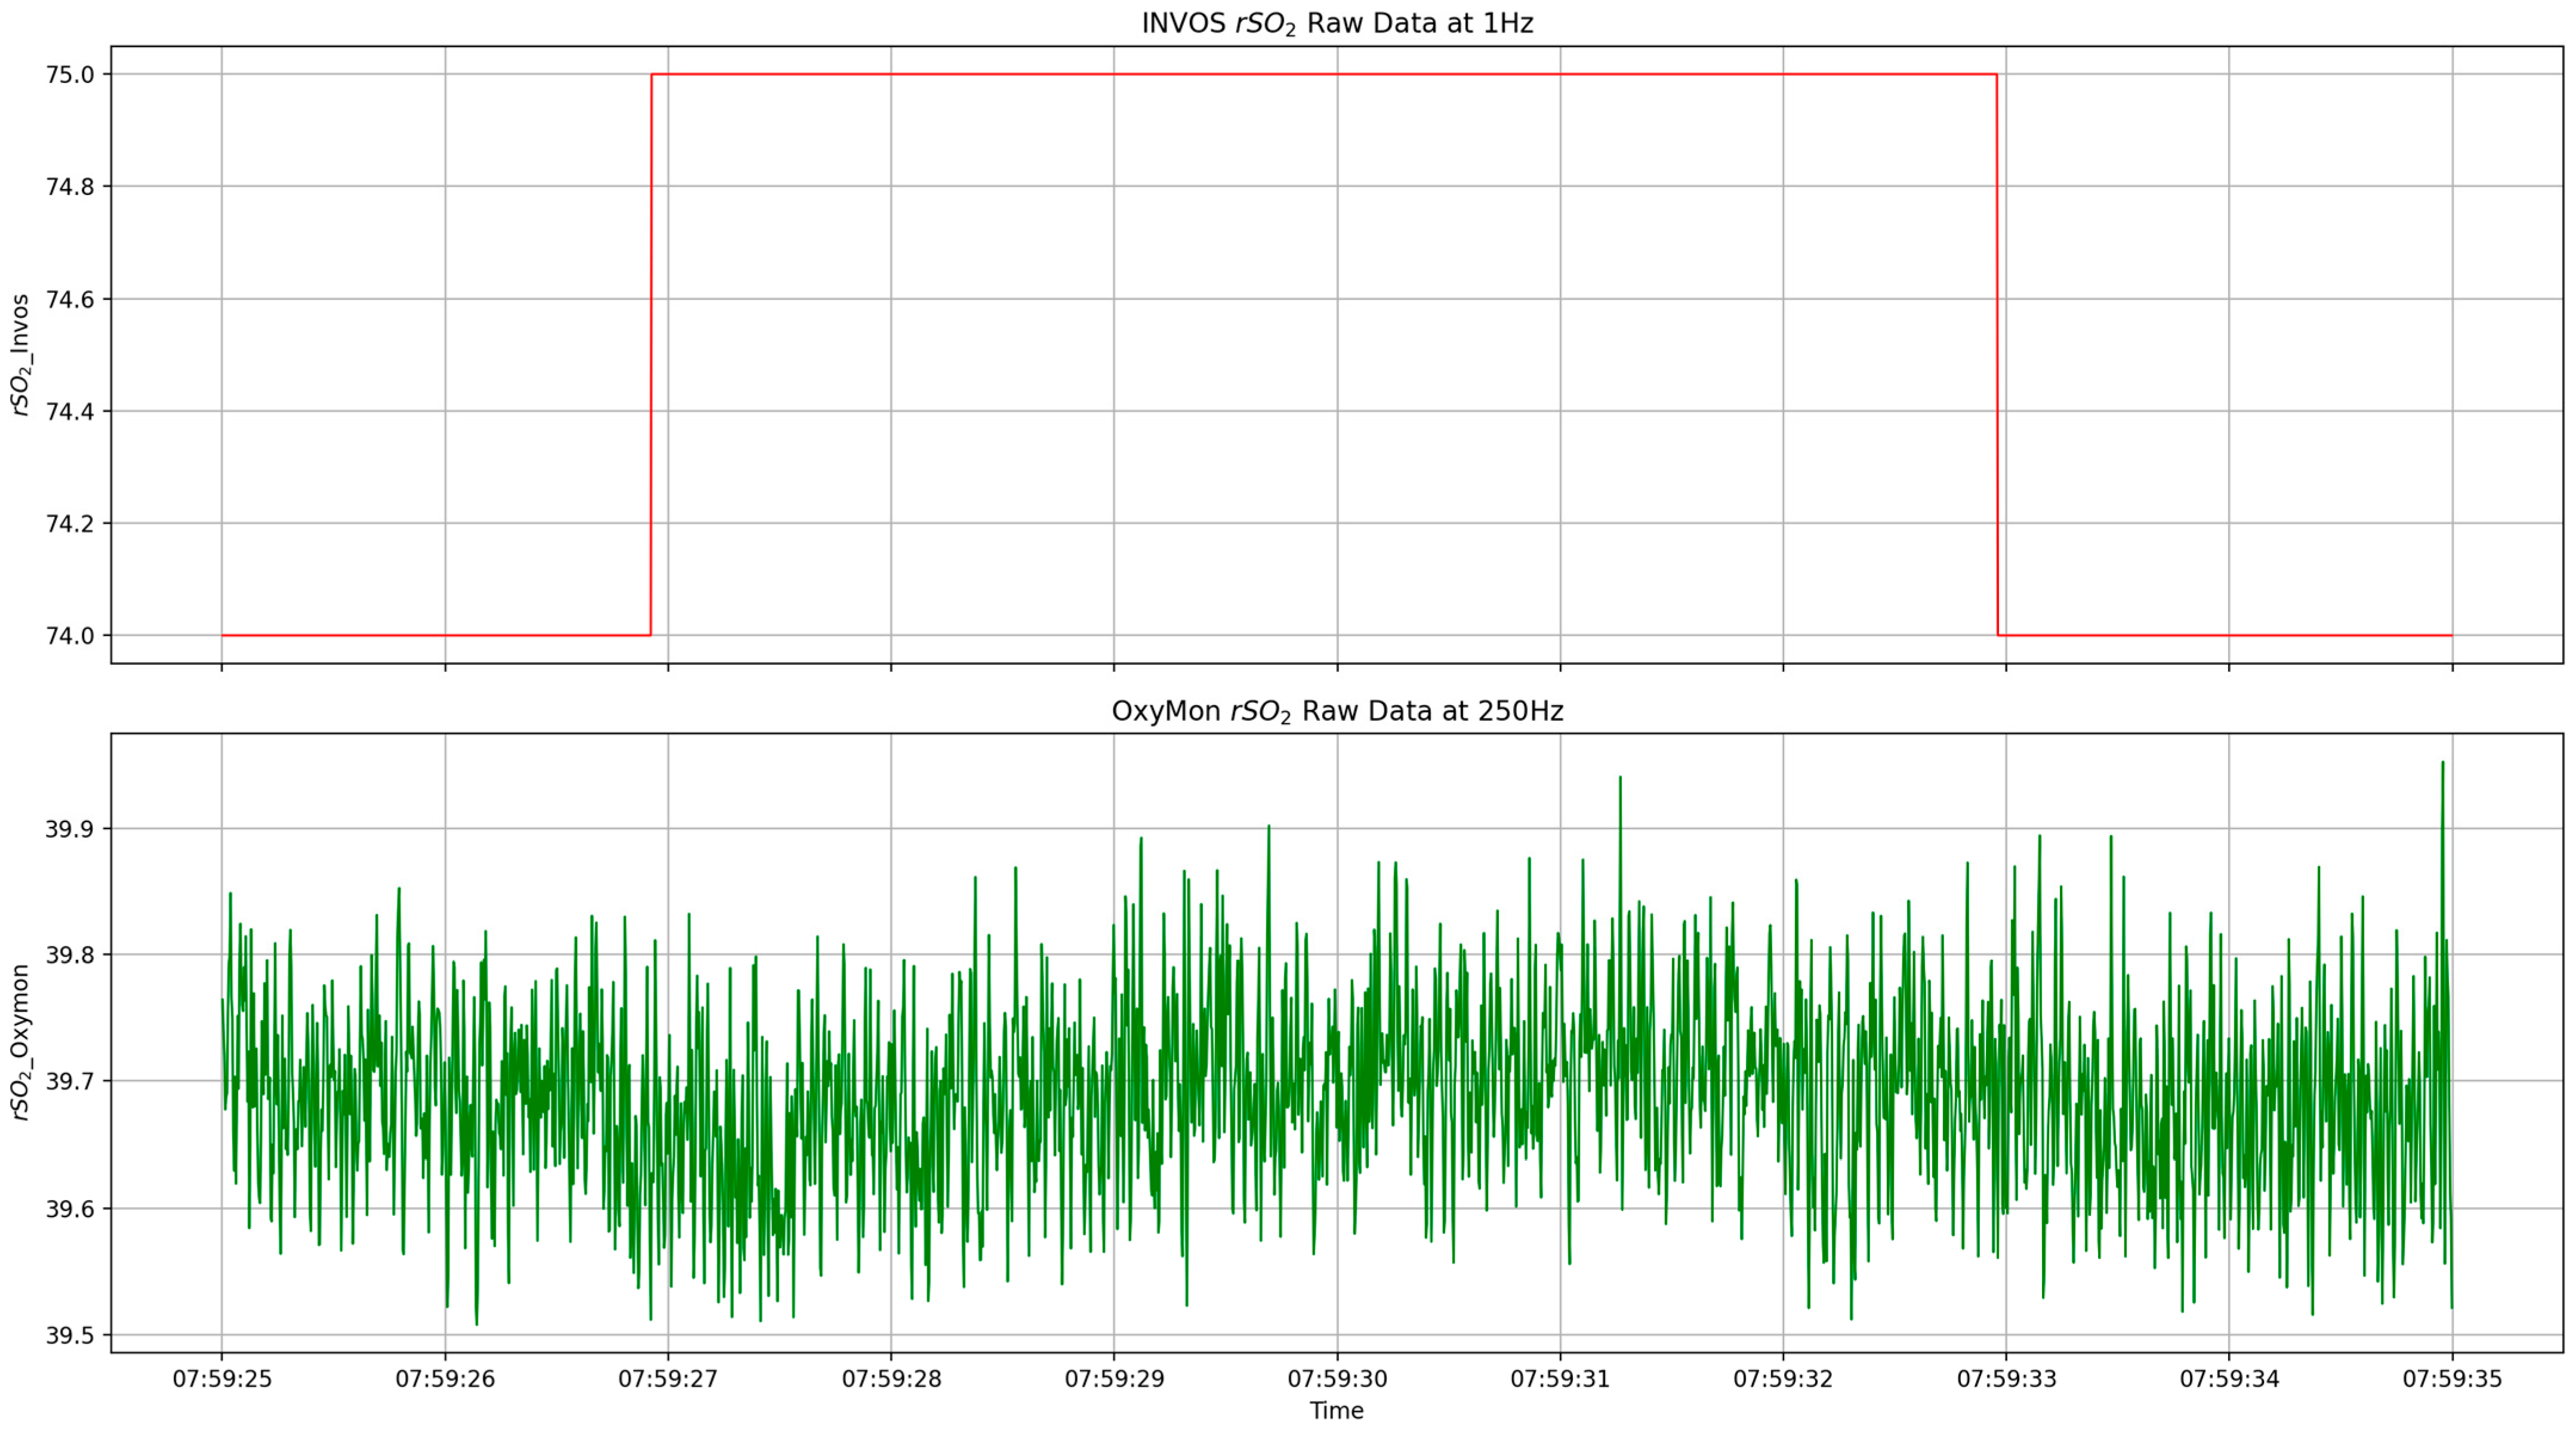Click the rSO2_Oxymon y-axis label
This screenshot has width=2576, height=1430.
[21, 1042]
